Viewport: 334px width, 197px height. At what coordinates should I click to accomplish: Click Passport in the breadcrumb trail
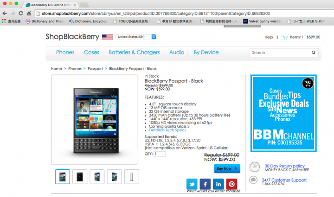pyautogui.click(x=95, y=68)
